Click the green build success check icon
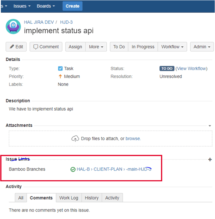 click(73, 170)
